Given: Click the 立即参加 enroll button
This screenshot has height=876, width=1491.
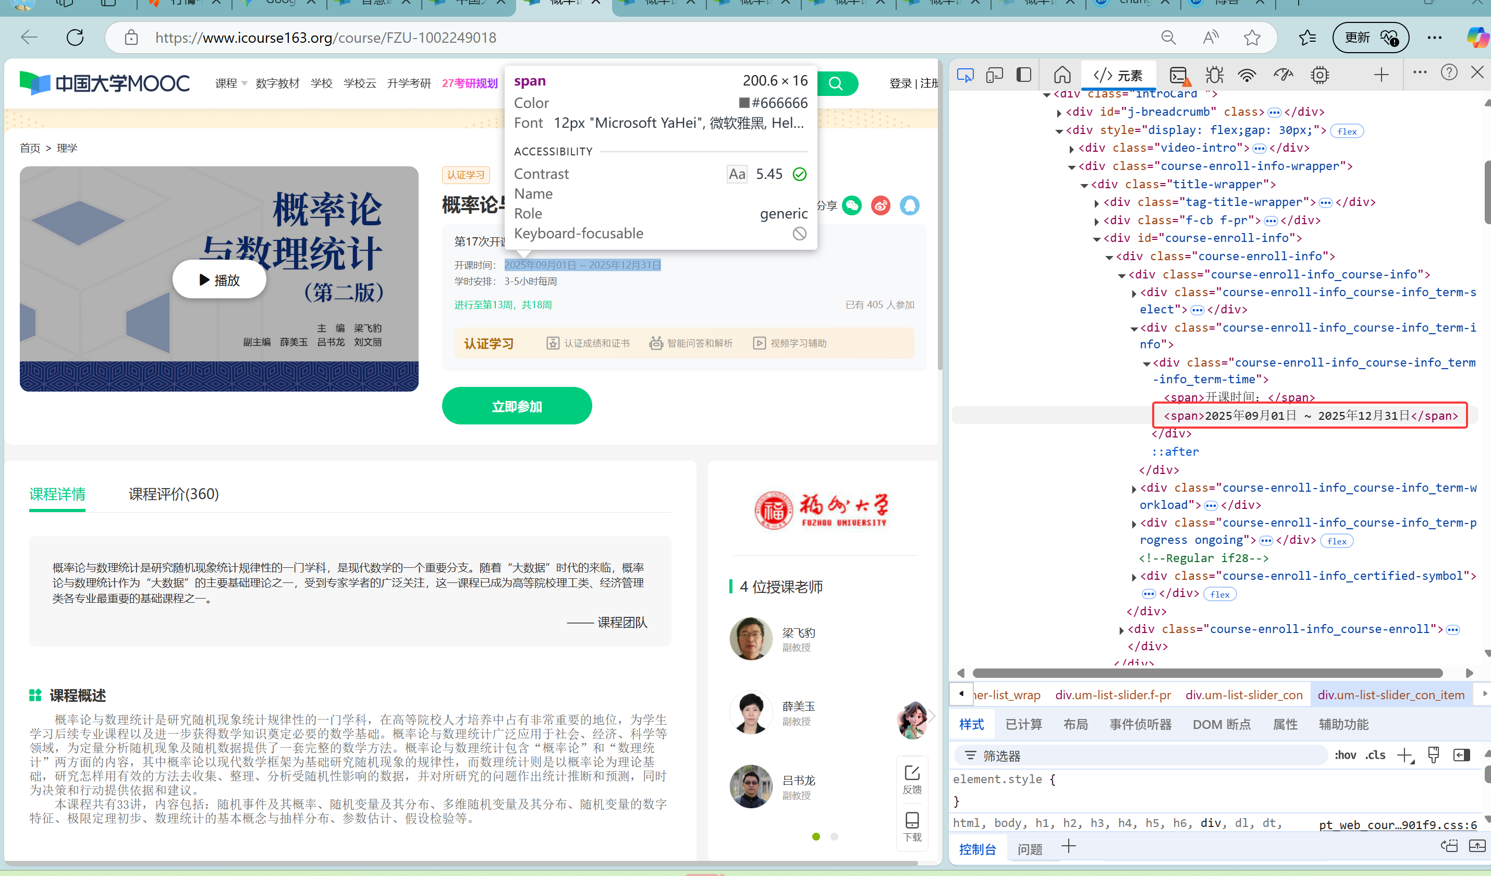Looking at the screenshot, I should pyautogui.click(x=517, y=406).
